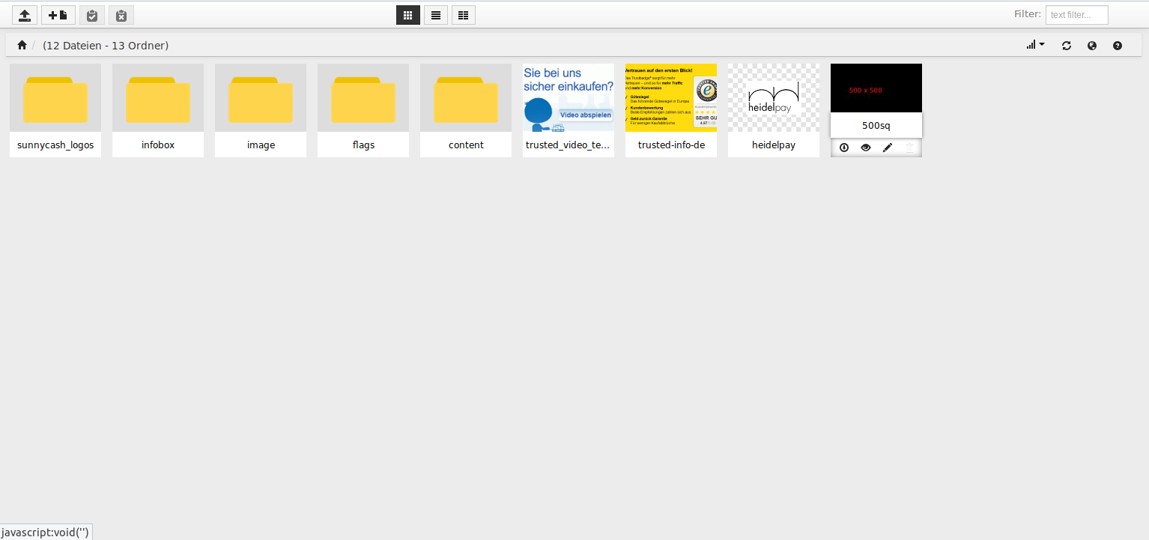Viewport: 1149px width, 540px height.
Task: Download the 500sq image via its download icon
Action: click(x=843, y=147)
